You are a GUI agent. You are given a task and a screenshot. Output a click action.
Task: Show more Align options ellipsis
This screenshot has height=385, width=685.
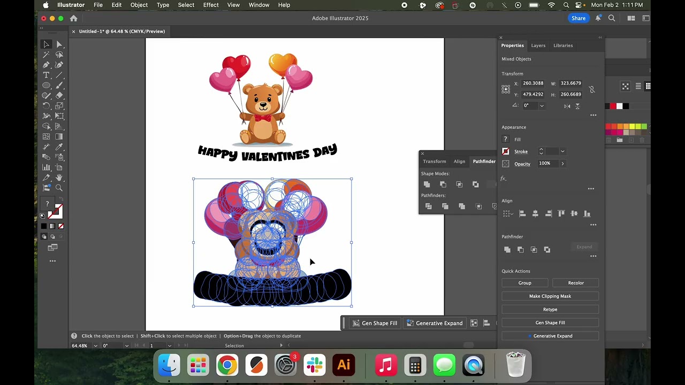593,225
